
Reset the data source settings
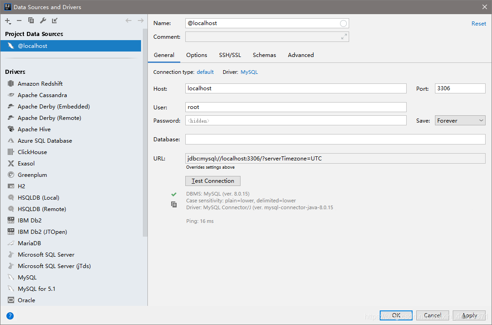[x=478, y=23]
